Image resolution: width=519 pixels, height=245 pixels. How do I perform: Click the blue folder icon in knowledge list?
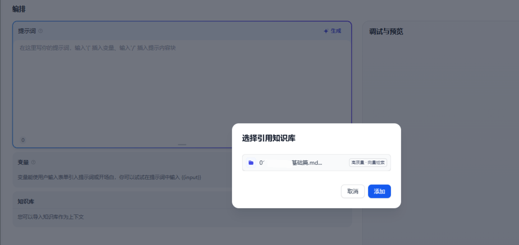coord(251,163)
